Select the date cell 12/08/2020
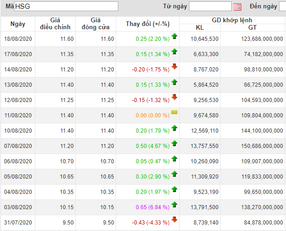This screenshot has height=231, width=286. [x=18, y=100]
